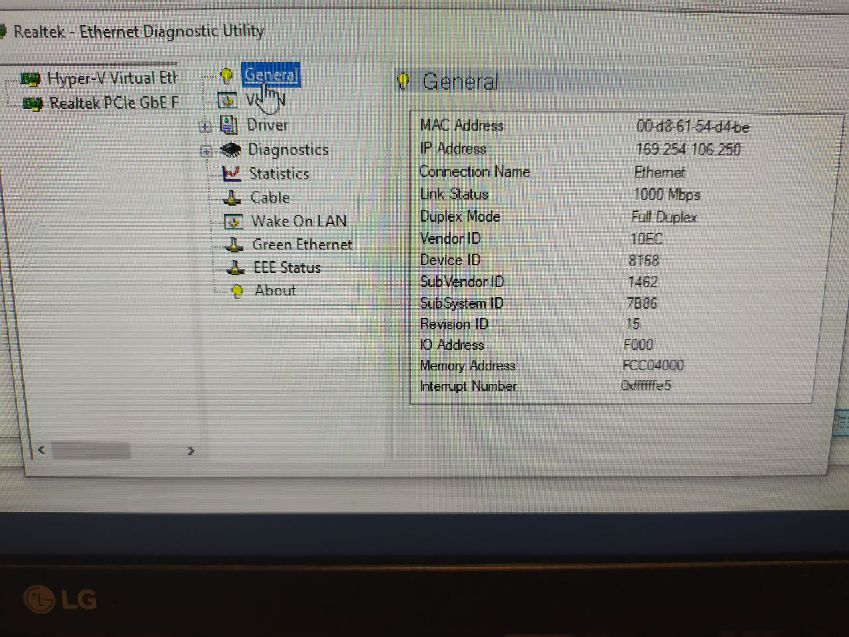Click the MAC Address value 00-d8-61-54-d4-be
Screen dimensions: 849x637
(693, 127)
